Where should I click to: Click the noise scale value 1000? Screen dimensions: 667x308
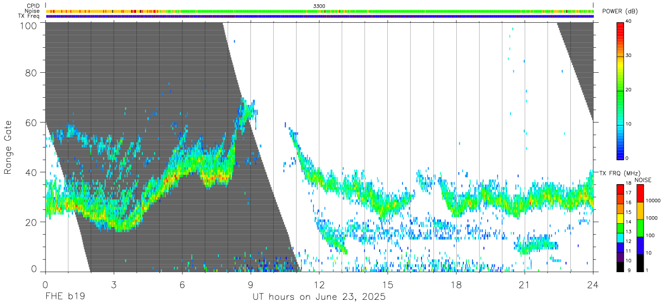[652, 218]
